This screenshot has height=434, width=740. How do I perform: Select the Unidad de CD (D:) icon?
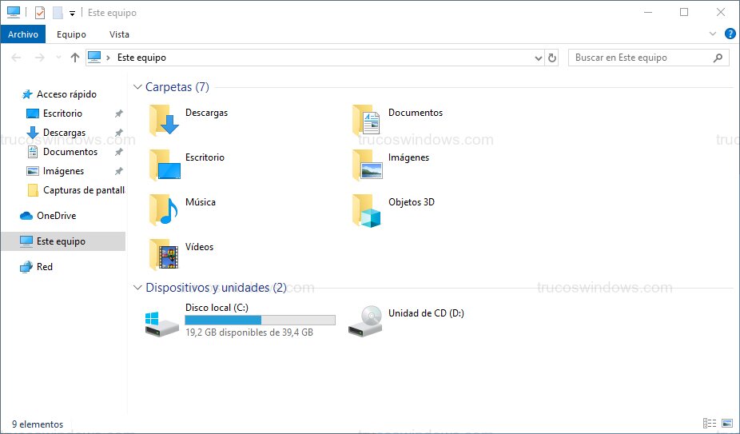(365, 321)
